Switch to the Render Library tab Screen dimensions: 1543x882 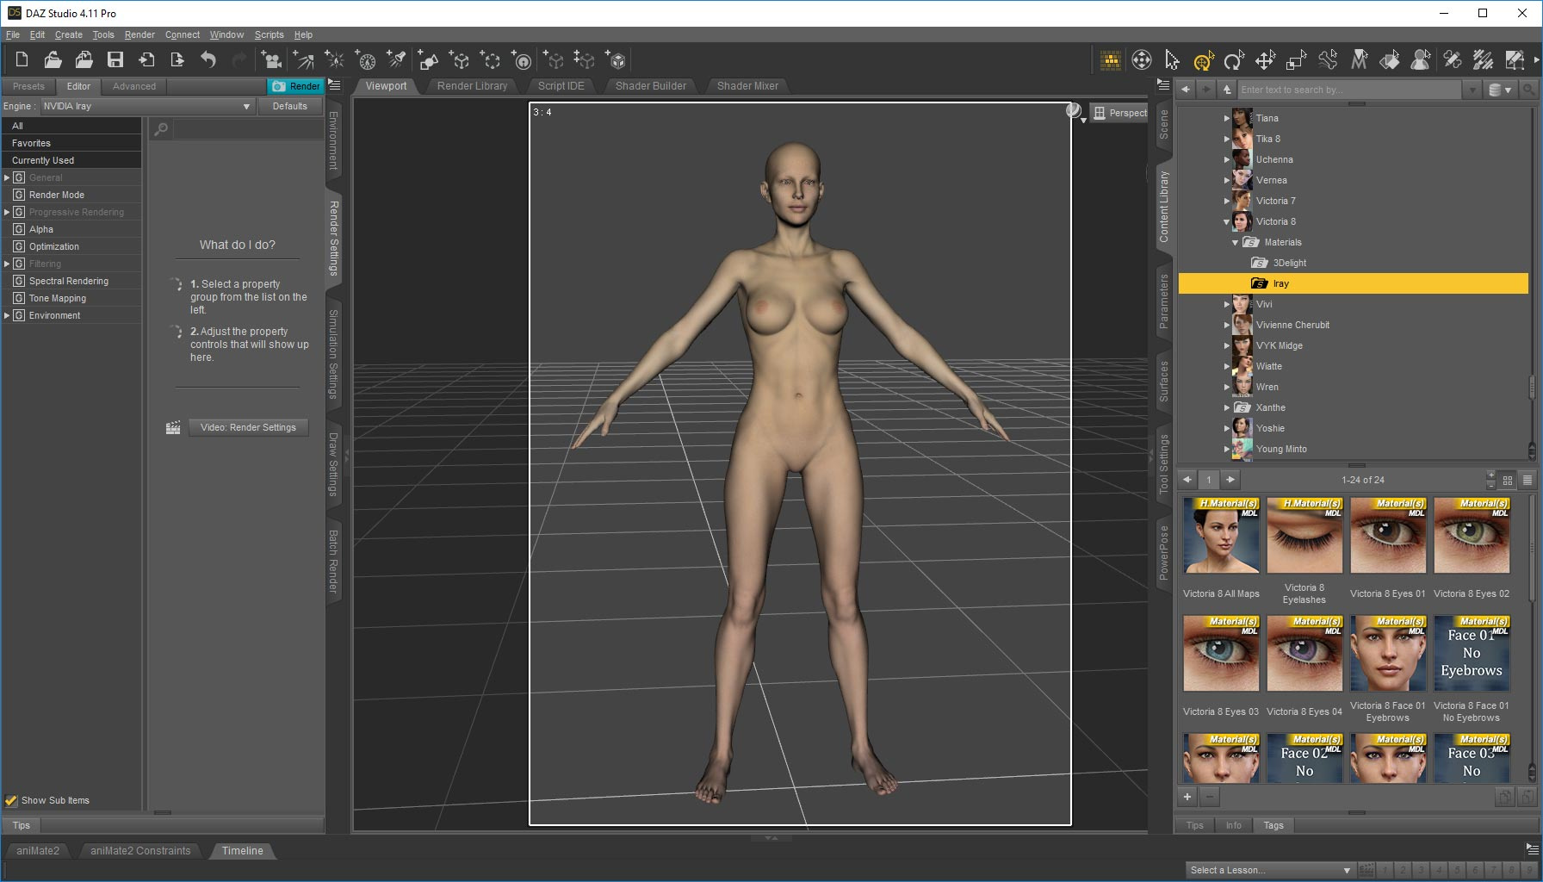tap(472, 86)
